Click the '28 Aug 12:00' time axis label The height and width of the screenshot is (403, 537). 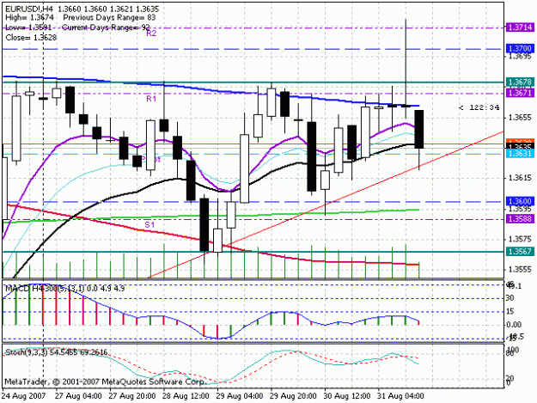point(186,396)
